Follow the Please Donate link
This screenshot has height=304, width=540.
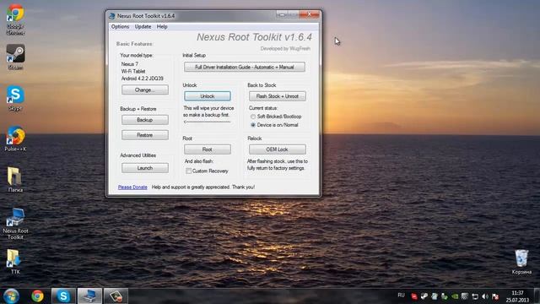click(132, 187)
